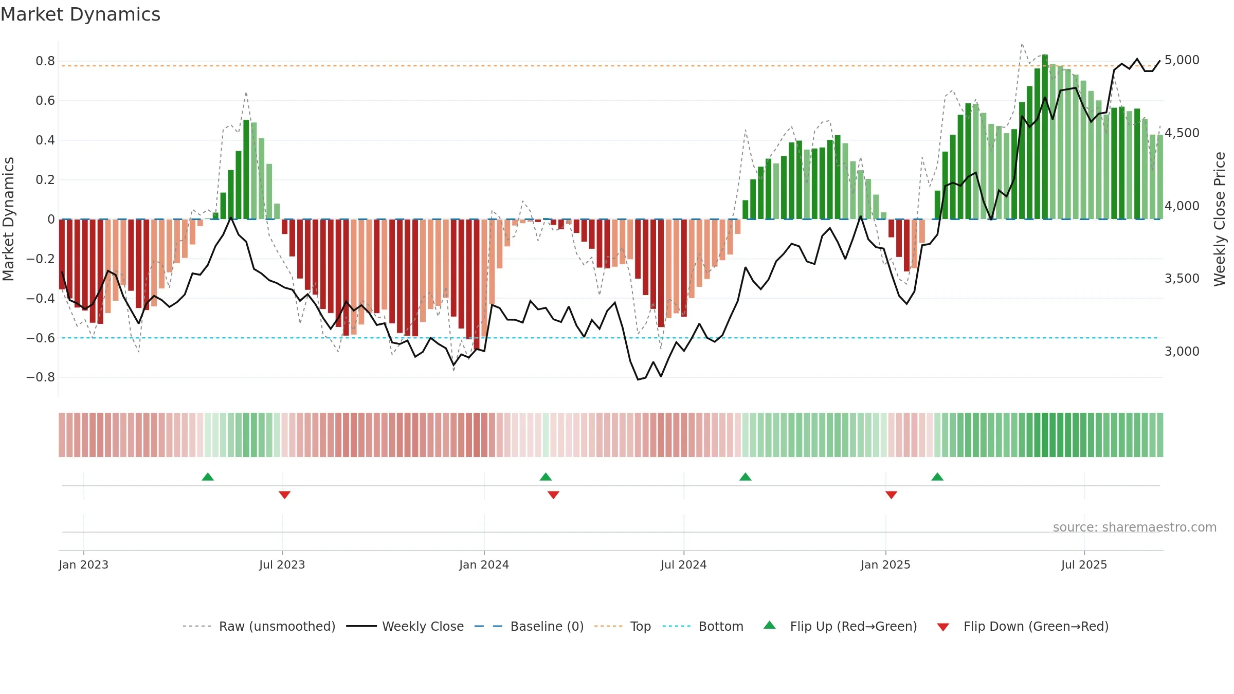The height and width of the screenshot is (694, 1234).
Task: Click the Jul 2023 axis label
Action: [282, 564]
